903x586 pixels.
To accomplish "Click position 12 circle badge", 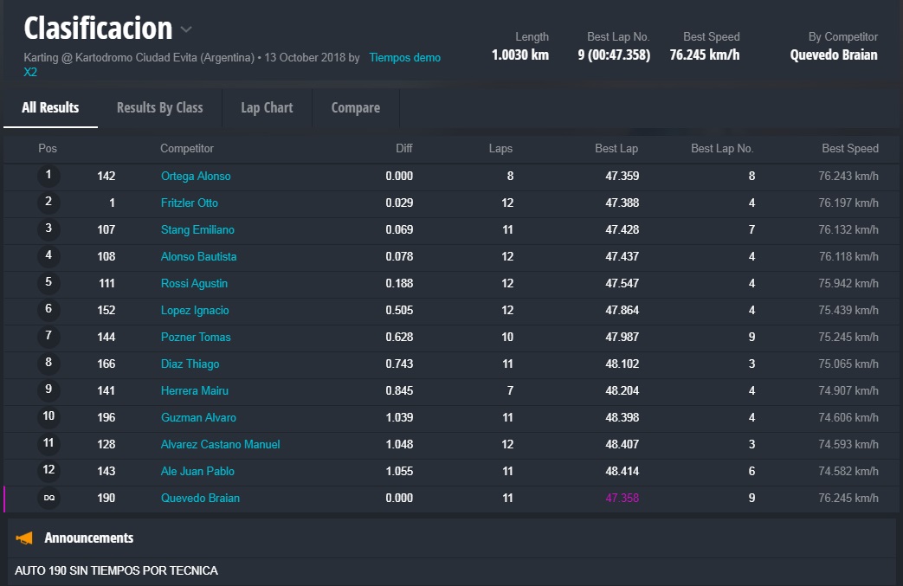I will tap(48, 471).
